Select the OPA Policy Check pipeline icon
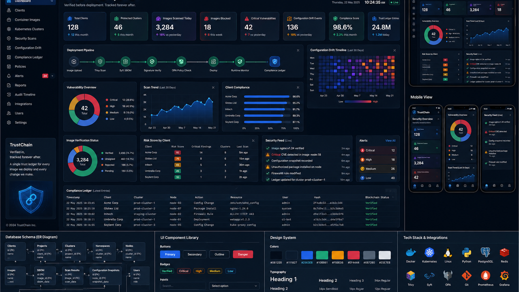 [181, 62]
